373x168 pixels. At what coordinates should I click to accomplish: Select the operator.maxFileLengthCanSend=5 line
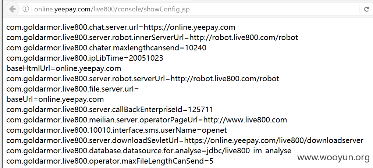point(110,161)
